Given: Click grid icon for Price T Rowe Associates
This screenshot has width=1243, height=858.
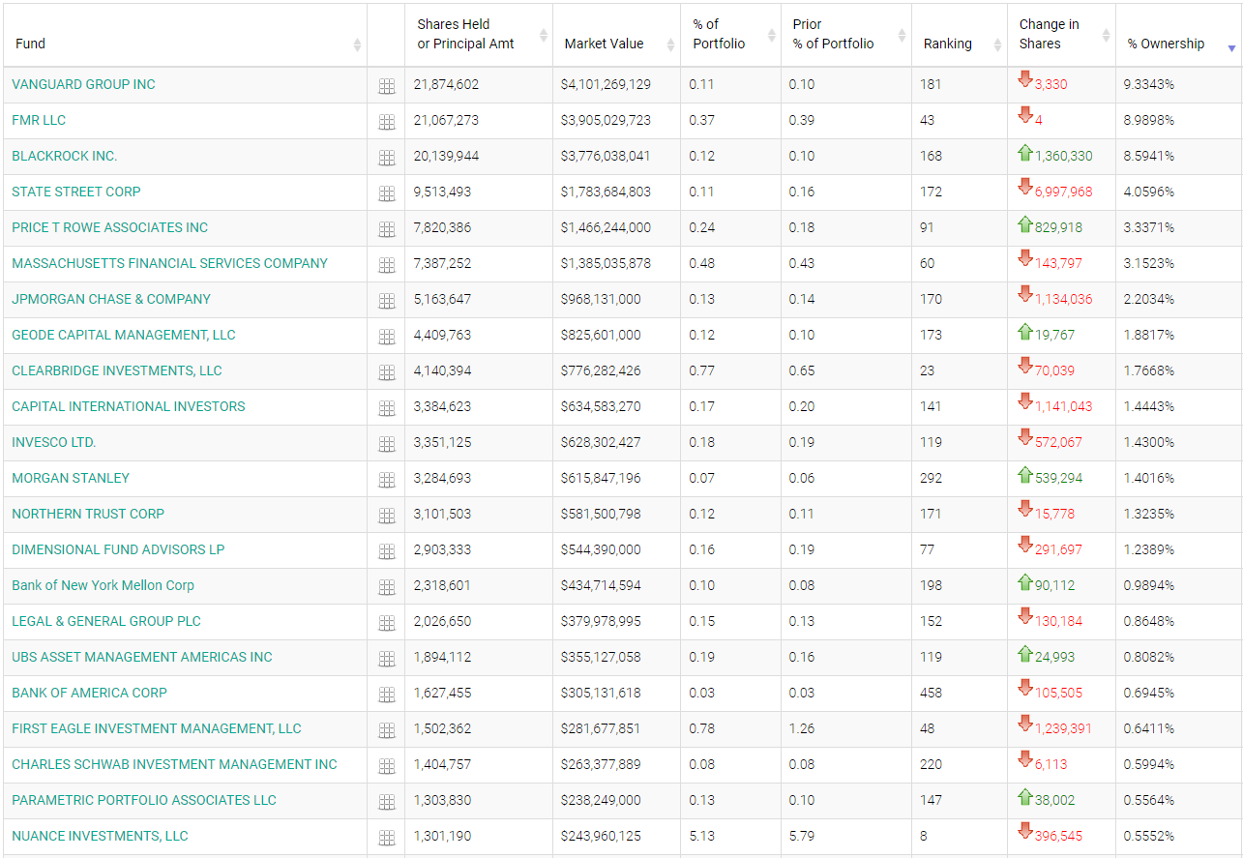Looking at the screenshot, I should coord(387,229).
